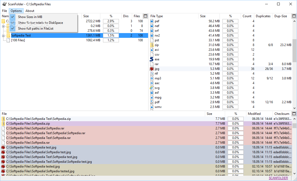Close the Options menu via its title
This screenshot has width=297, height=181.
tap(16, 11)
